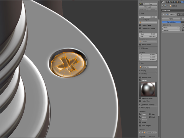This screenshot has width=184, height=138.
Task: Show loop normals icon under Normals
Action: (143, 133)
